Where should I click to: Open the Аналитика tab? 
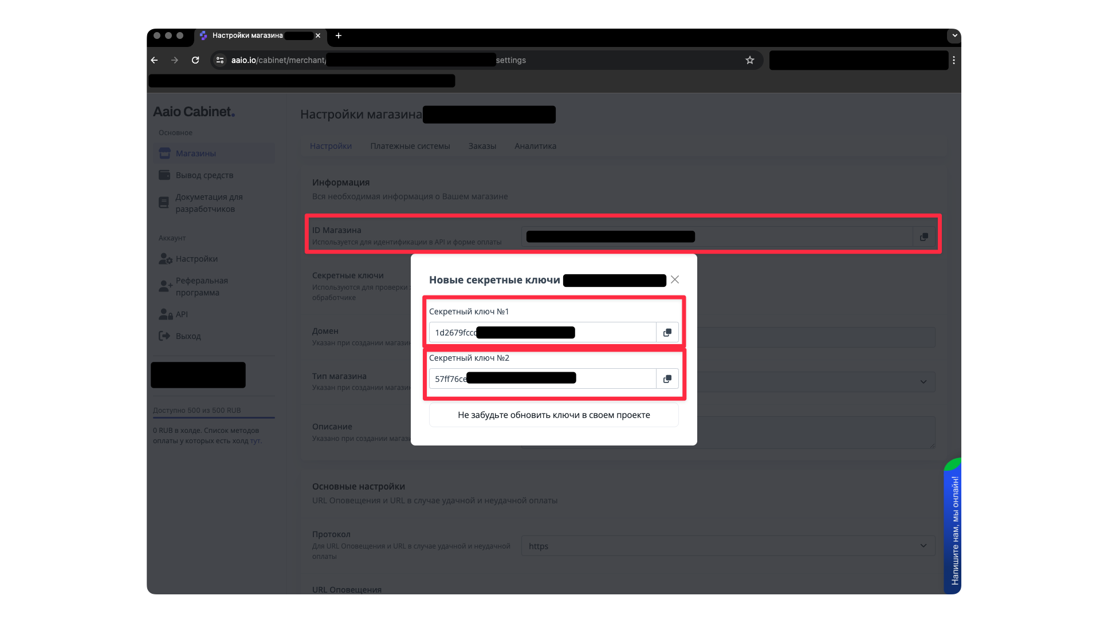point(535,146)
